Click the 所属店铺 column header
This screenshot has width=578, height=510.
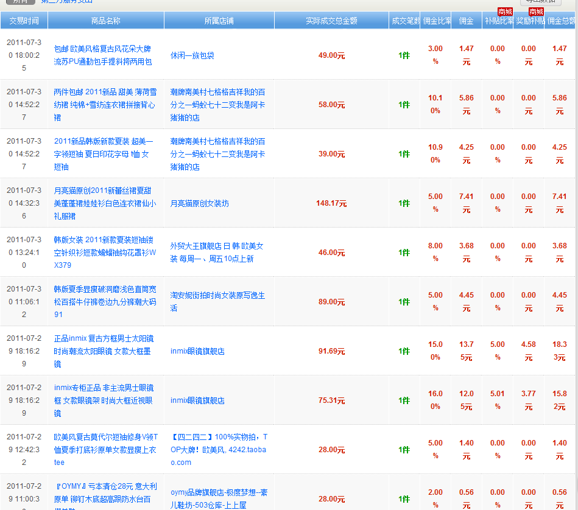click(x=219, y=21)
